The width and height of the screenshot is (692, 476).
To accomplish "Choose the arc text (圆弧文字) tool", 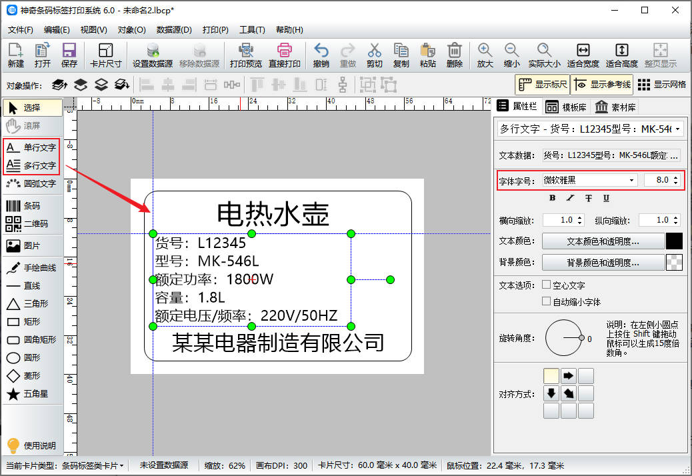I will pyautogui.click(x=32, y=183).
